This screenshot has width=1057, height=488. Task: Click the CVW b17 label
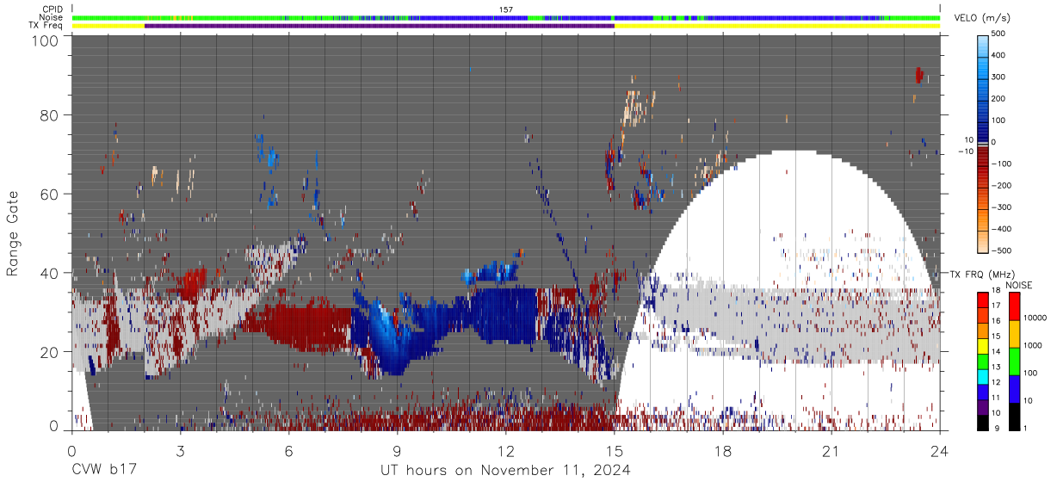tap(103, 471)
